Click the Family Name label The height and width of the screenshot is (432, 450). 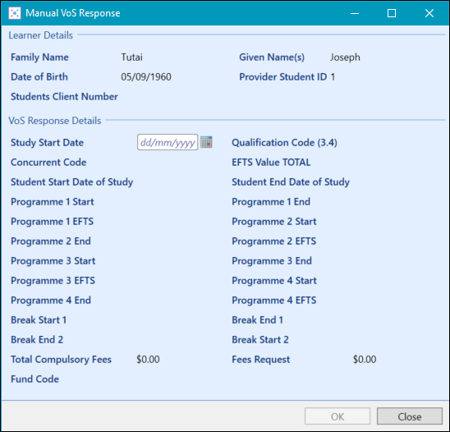click(x=39, y=57)
